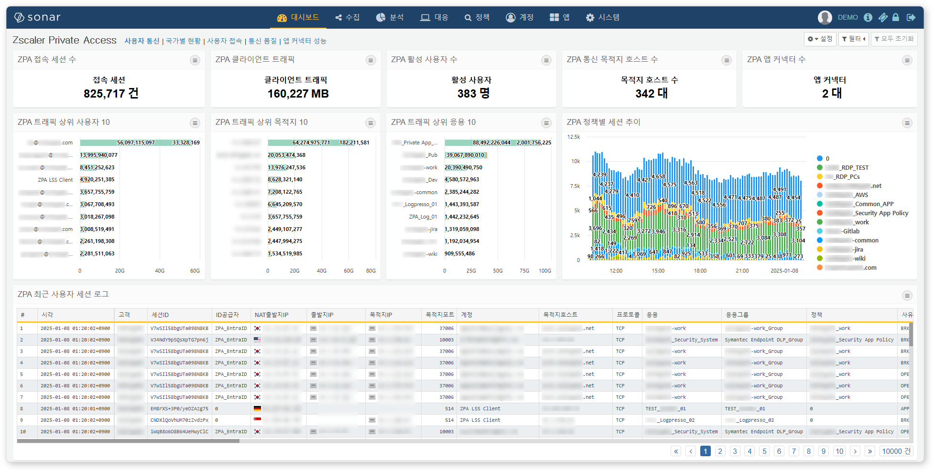
Task: Click the sonar logo
Action: click(x=37, y=17)
